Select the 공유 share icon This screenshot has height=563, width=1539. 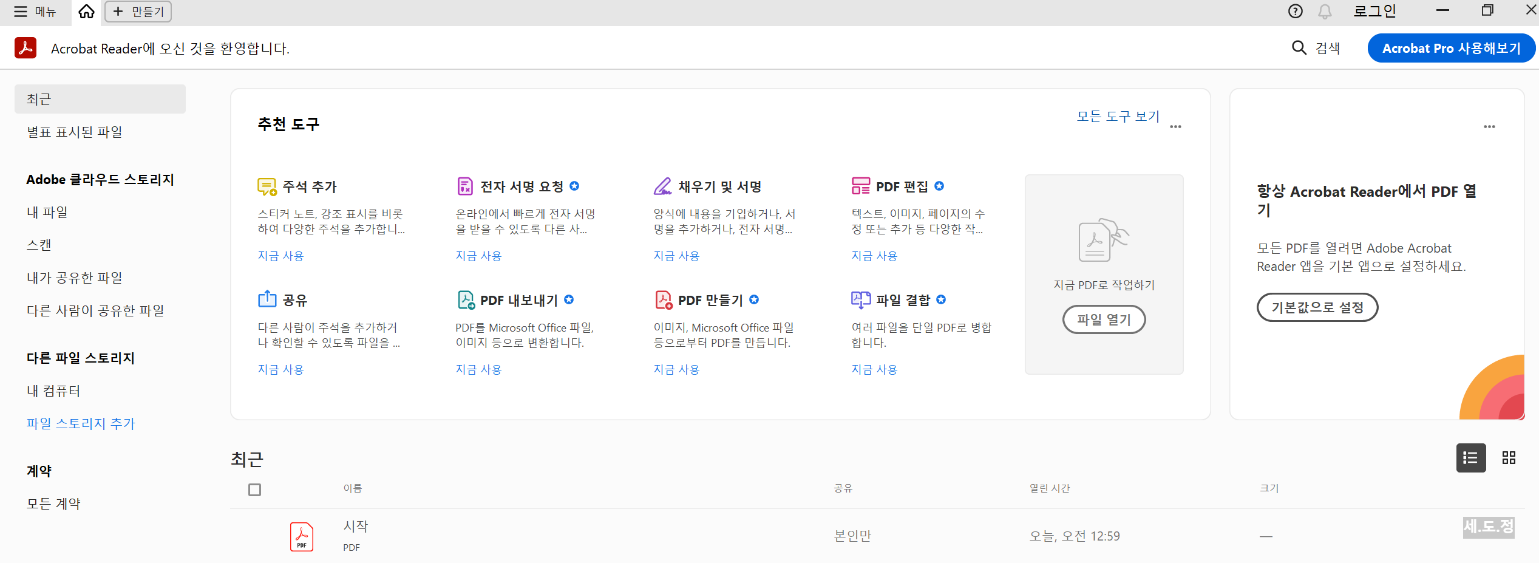[267, 299]
